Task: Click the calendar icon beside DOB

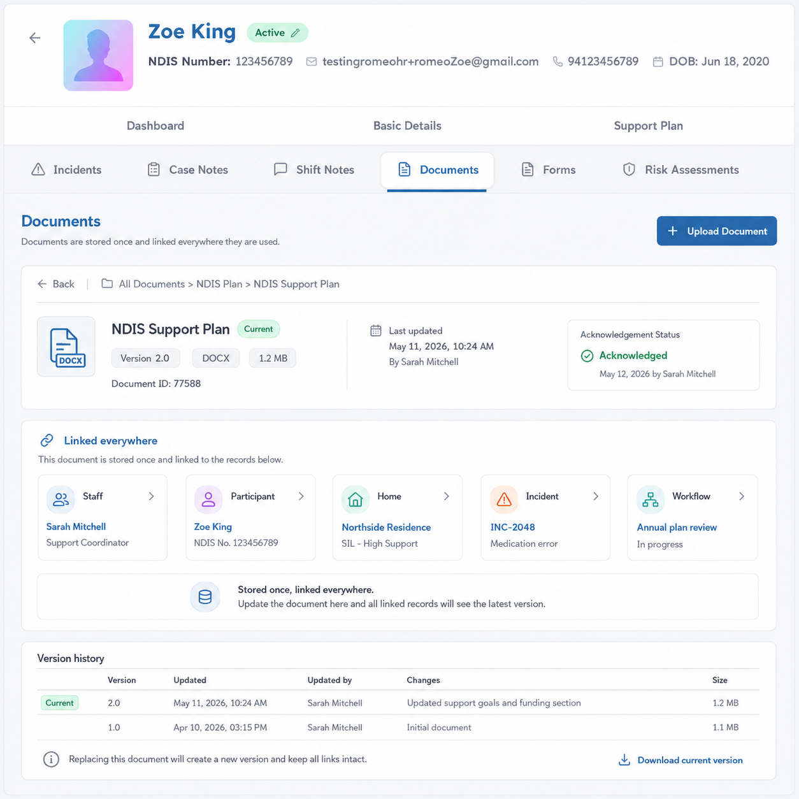Action: click(x=658, y=62)
